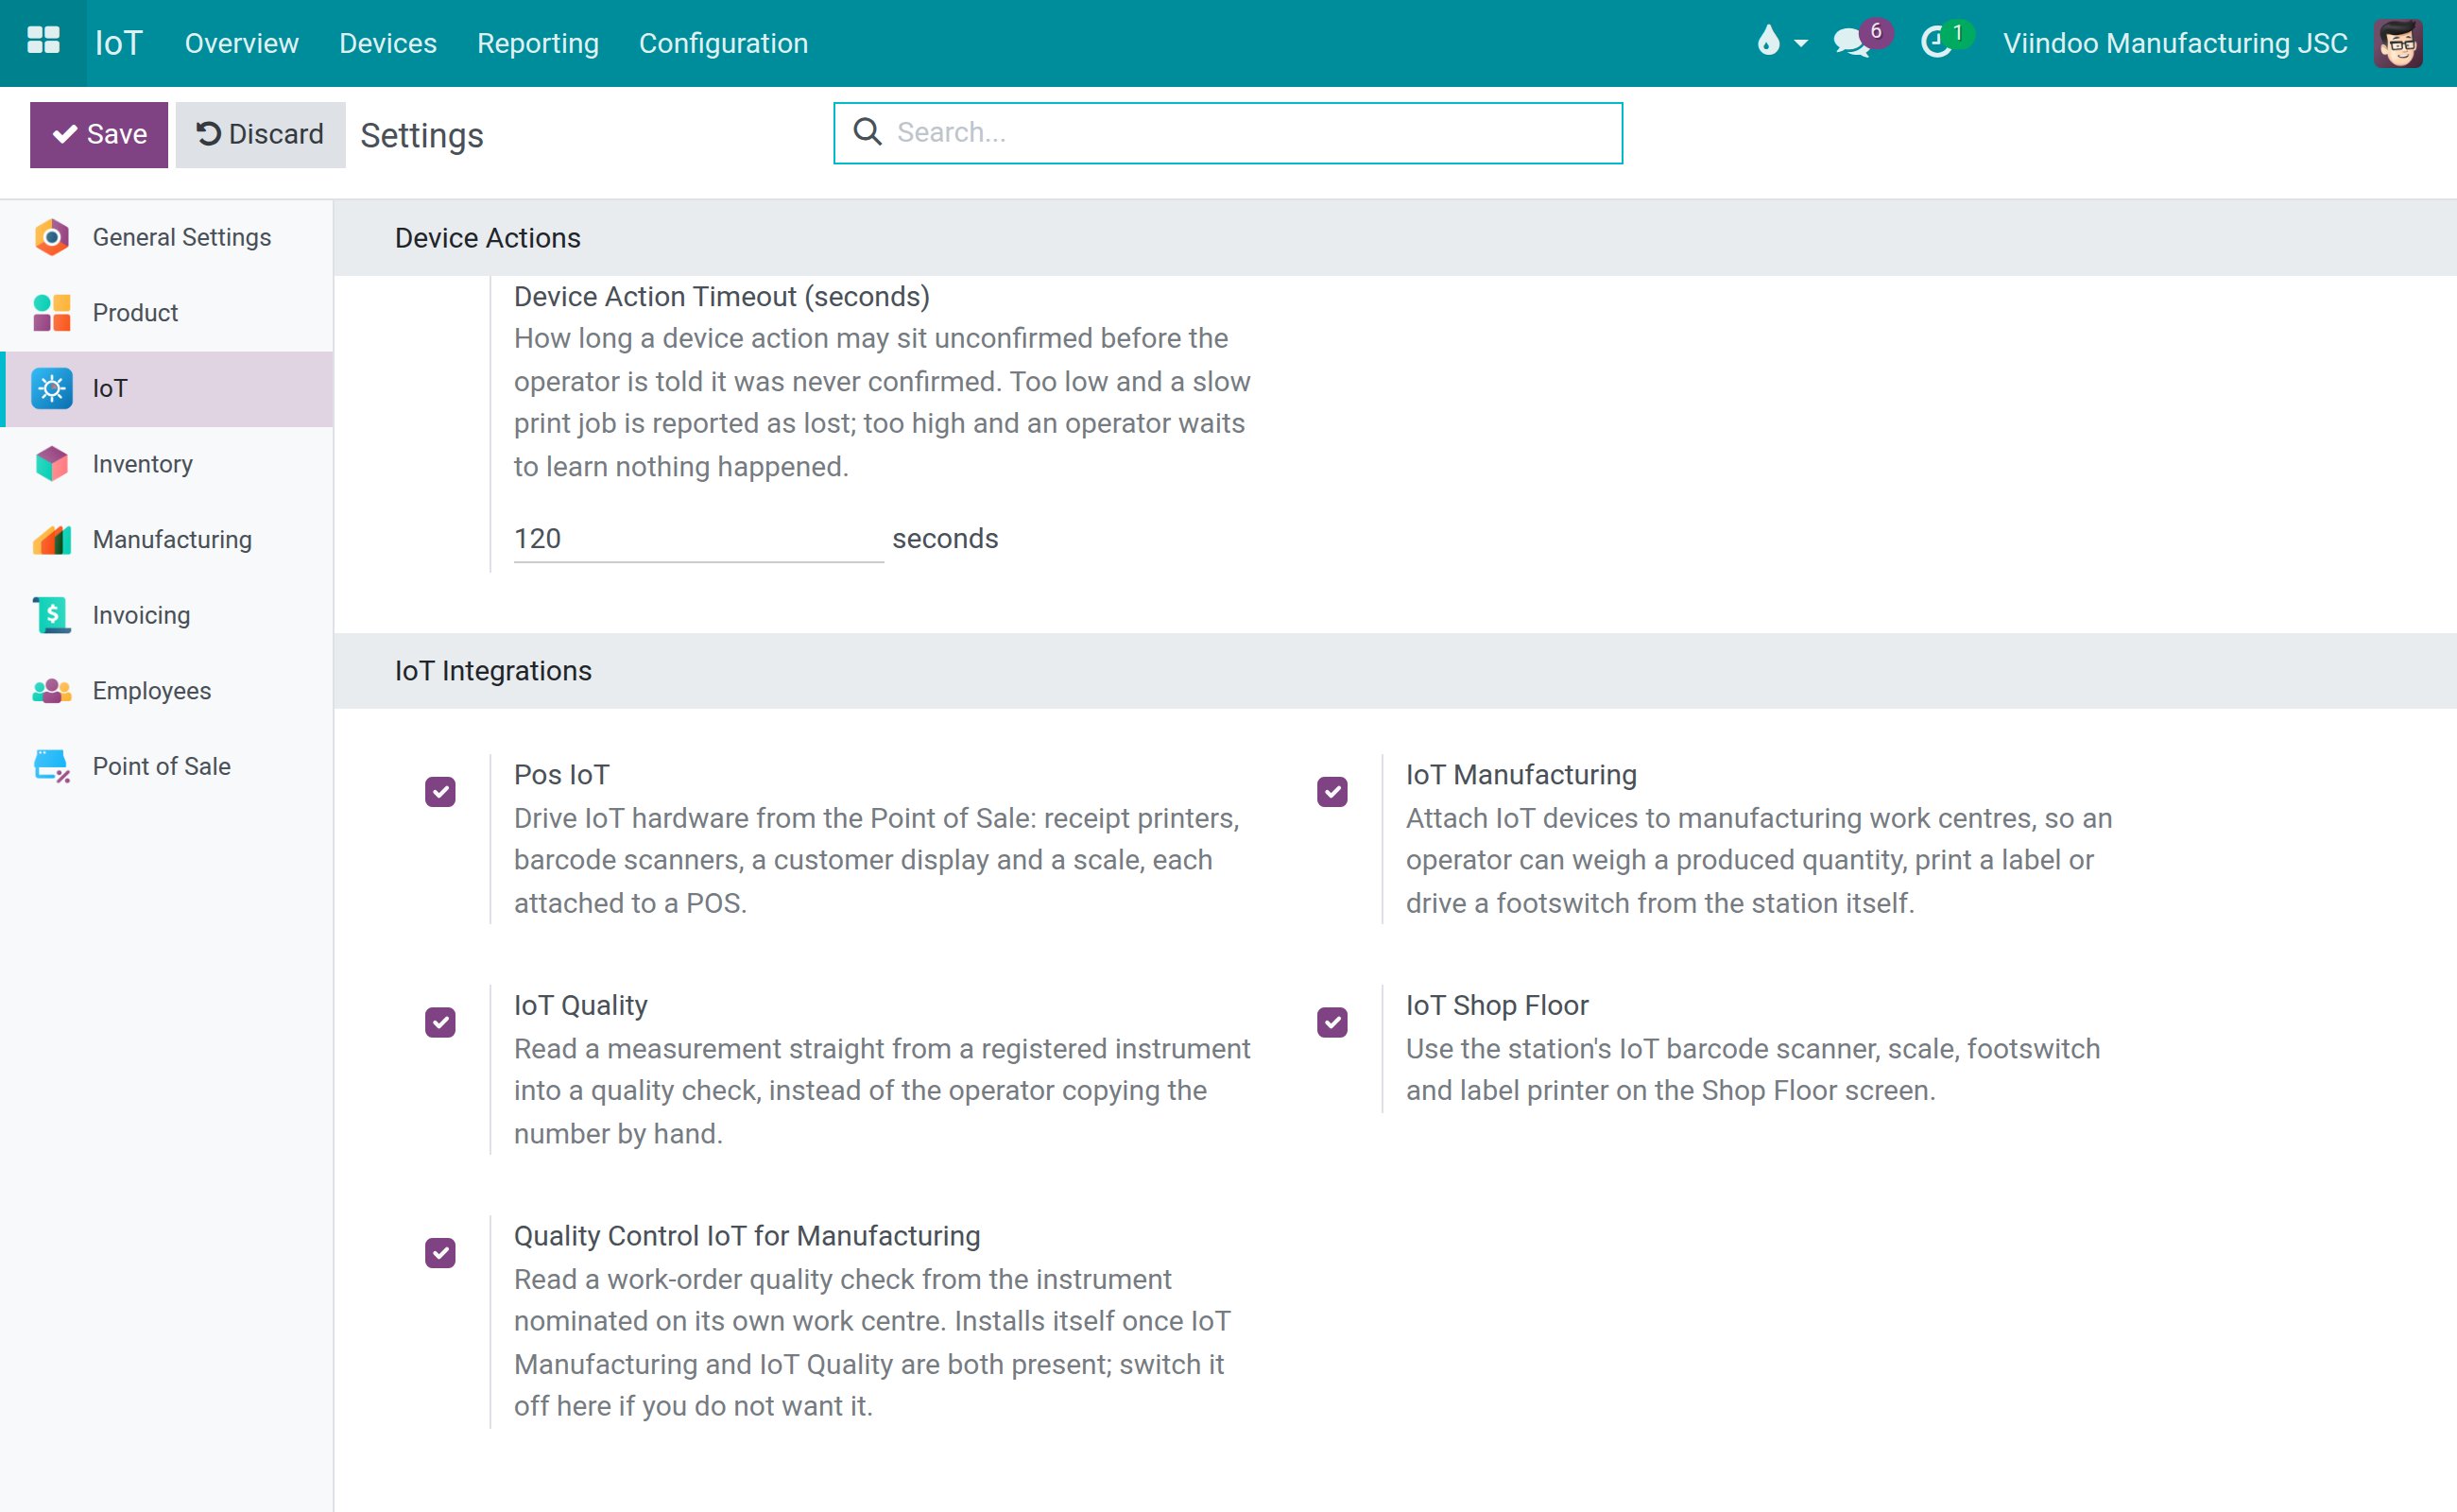
Task: Open the apps grid home menu
Action: point(43,42)
